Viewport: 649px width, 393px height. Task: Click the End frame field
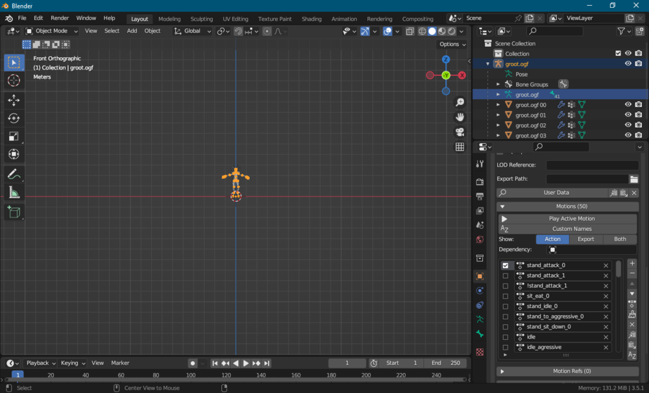coord(445,363)
